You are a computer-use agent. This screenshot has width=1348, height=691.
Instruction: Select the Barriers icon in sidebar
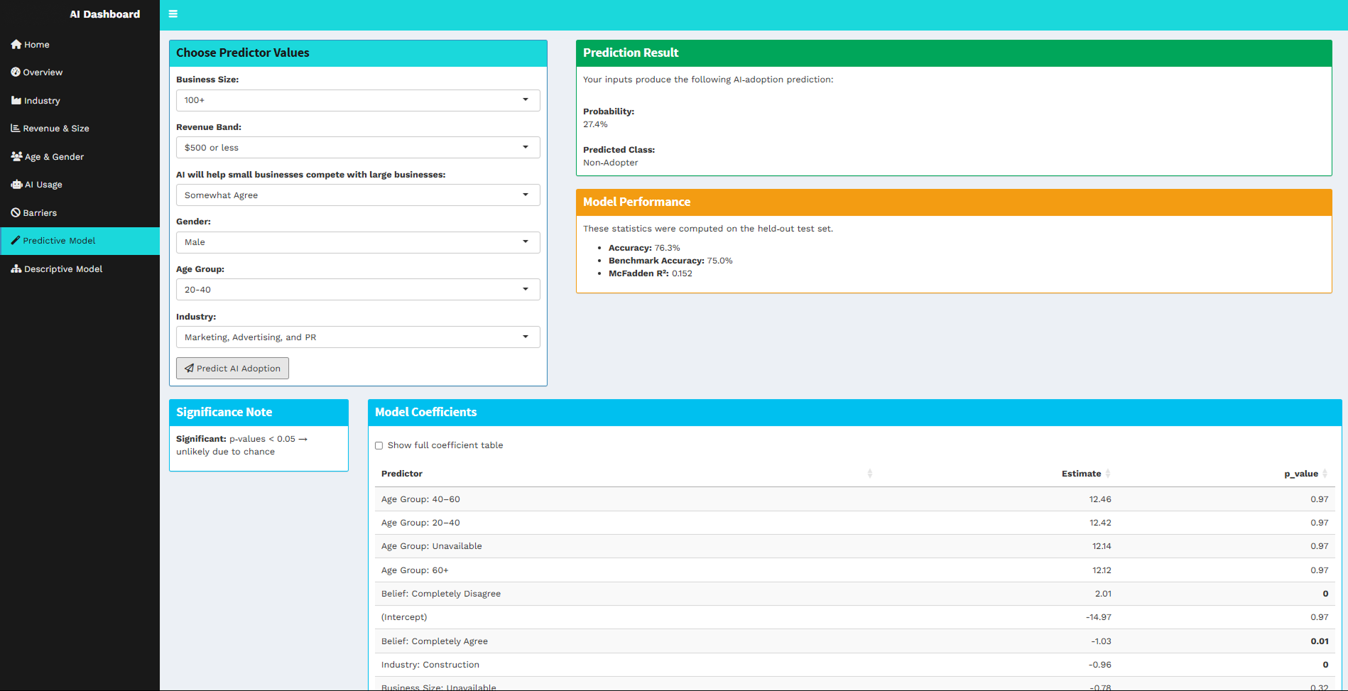coord(16,212)
